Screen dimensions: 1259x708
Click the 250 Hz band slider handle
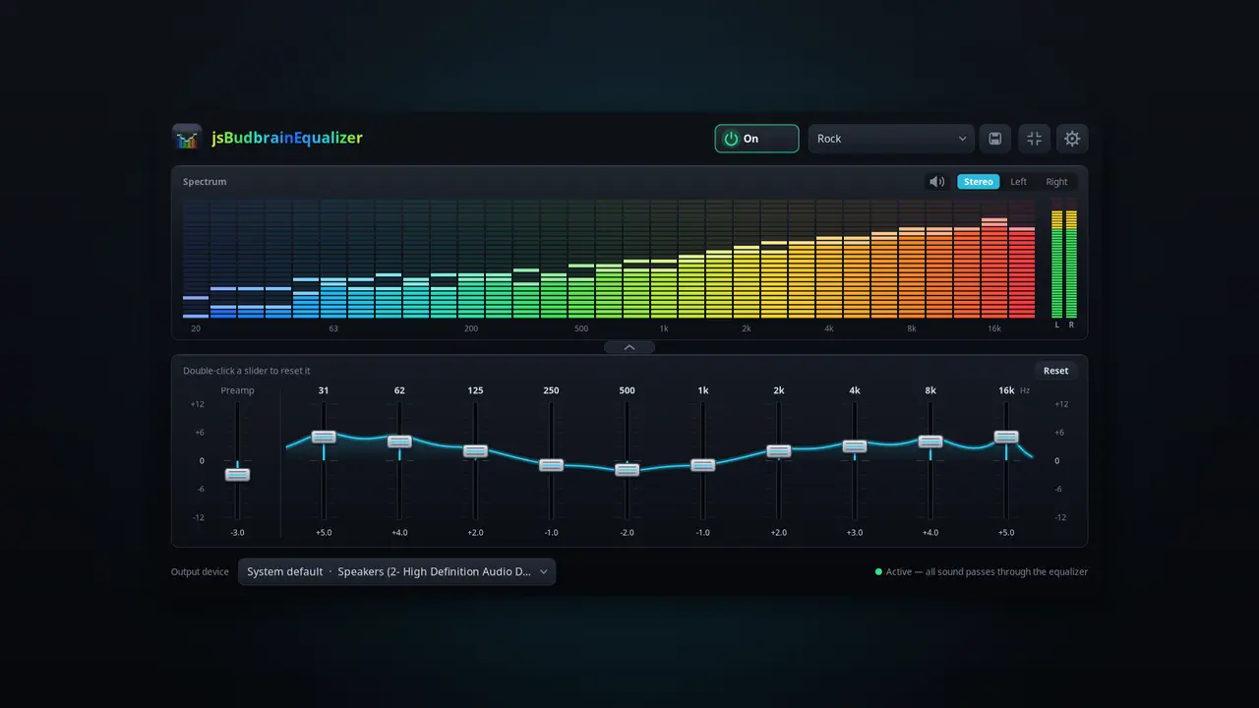551,465
